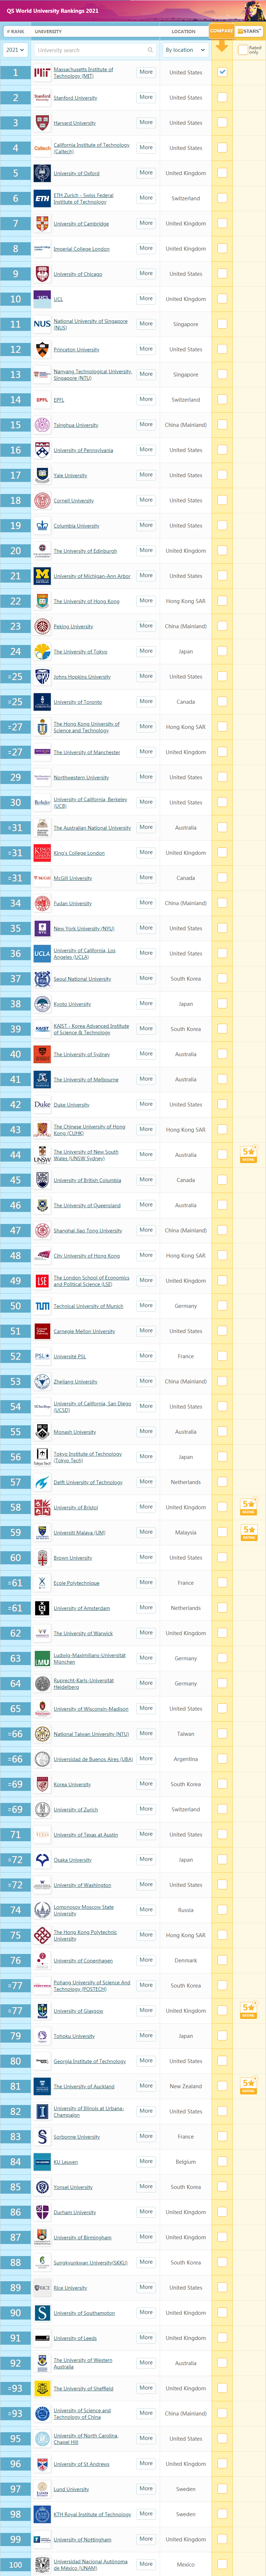This screenshot has width=266, height=2576.
Task: Click the 5 stars badge for University of Bristol
Action: 248,1506
